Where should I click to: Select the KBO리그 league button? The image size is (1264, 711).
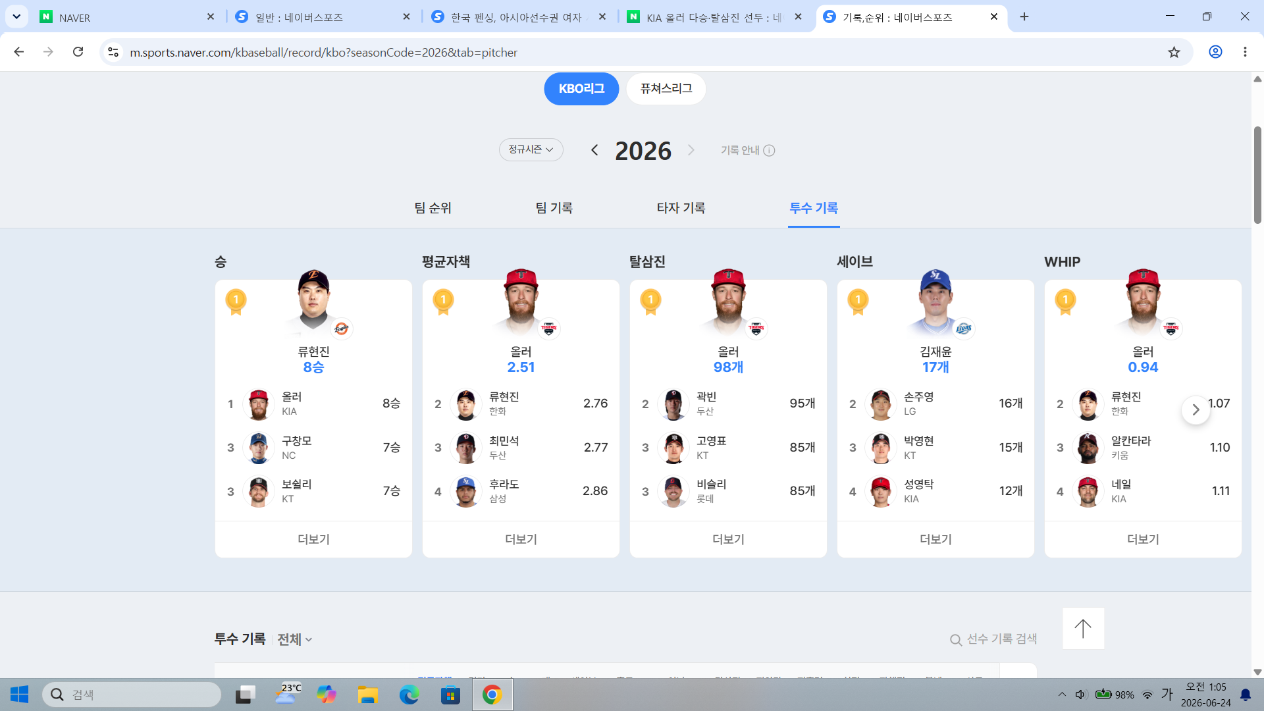pyautogui.click(x=581, y=89)
